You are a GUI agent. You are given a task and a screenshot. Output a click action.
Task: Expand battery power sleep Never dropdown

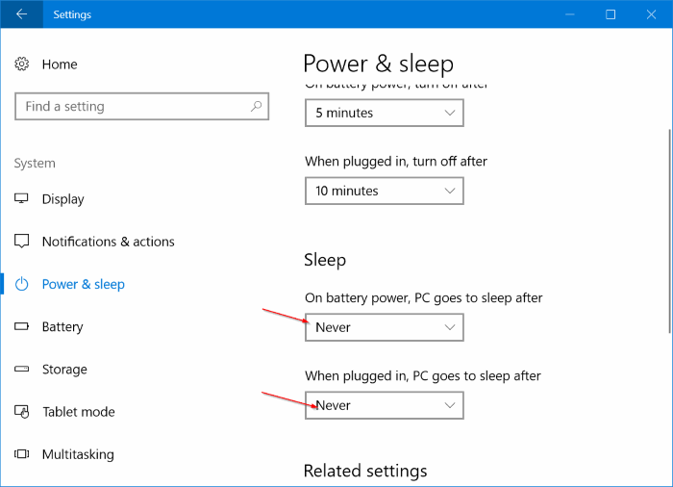[385, 327]
